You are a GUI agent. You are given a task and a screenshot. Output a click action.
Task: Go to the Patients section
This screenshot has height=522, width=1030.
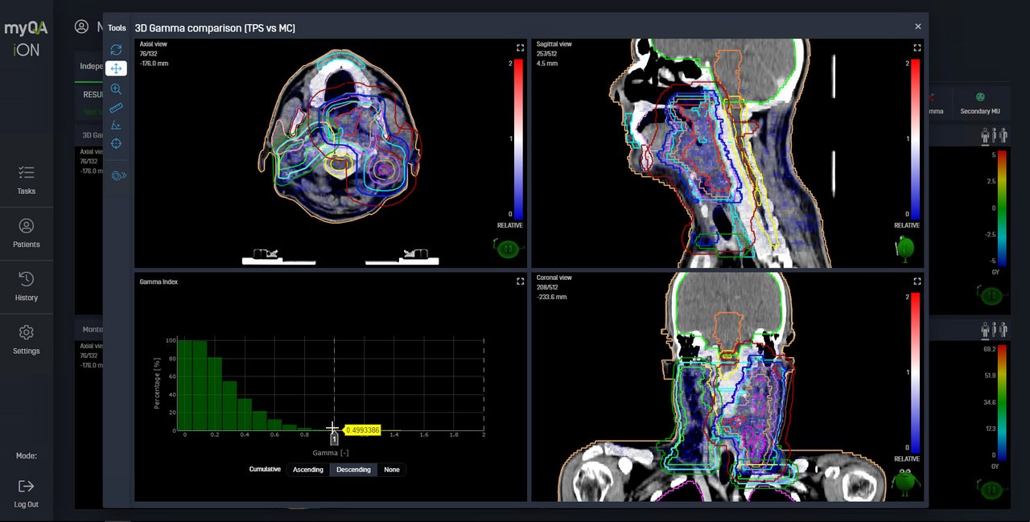tap(27, 233)
